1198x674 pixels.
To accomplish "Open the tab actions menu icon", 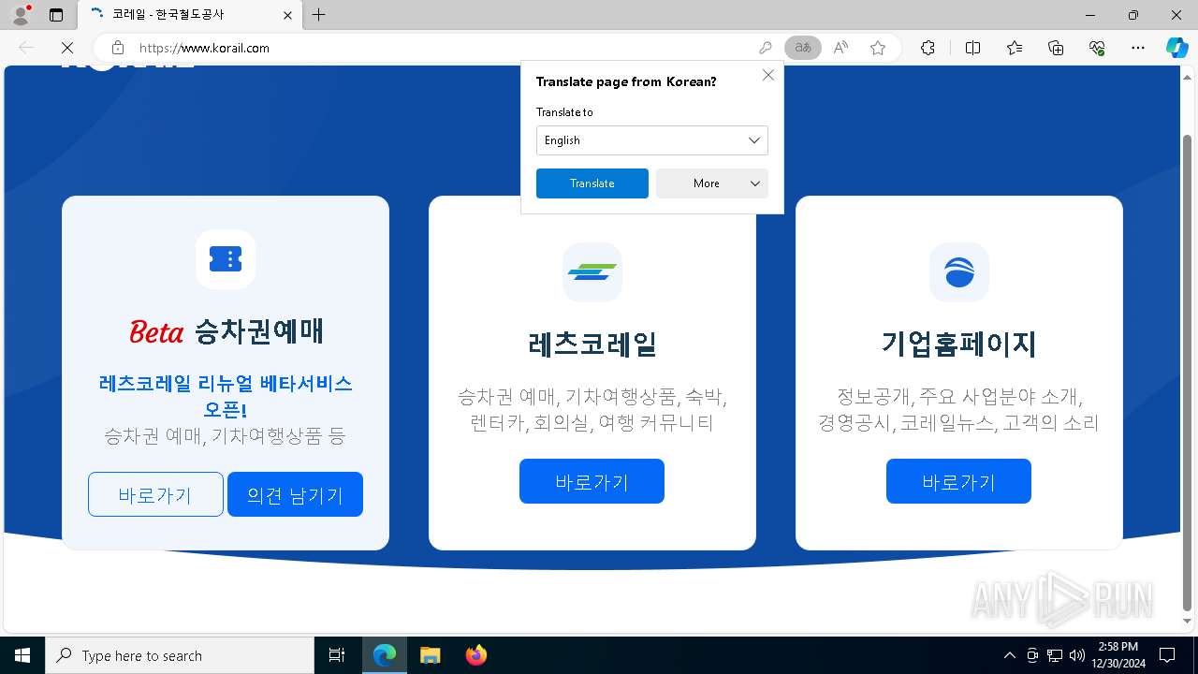I will click(56, 15).
